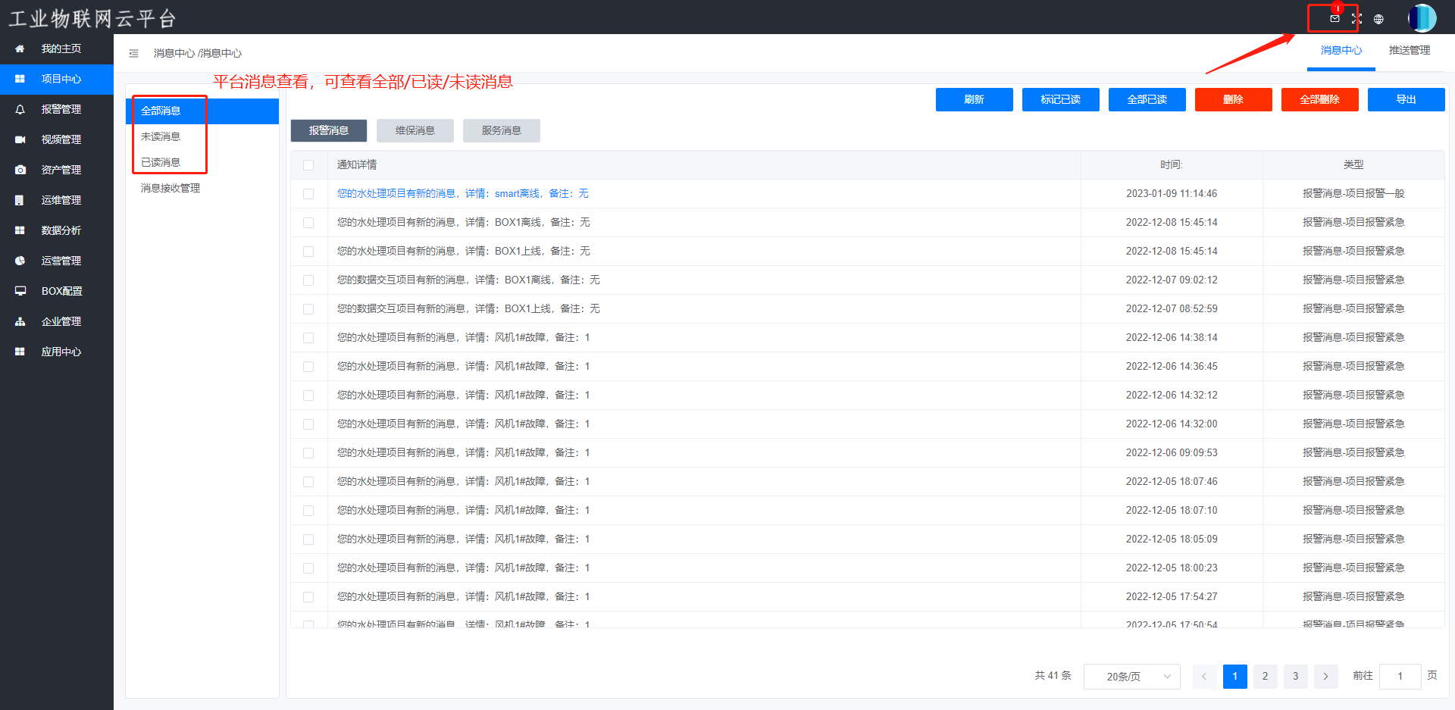Check the smart离线 message row checkbox
The height and width of the screenshot is (710, 1455).
pyautogui.click(x=308, y=194)
